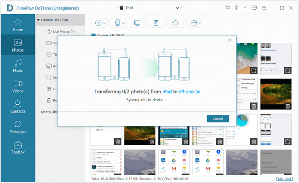Select the Photos sidebar section
The image size is (299, 183).
coord(18,45)
